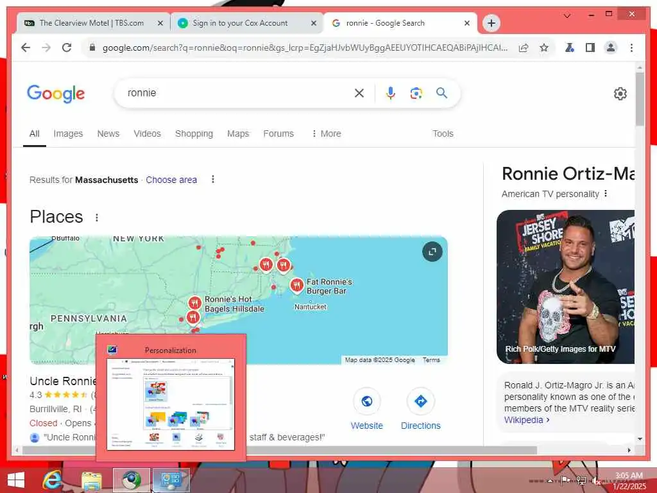The image size is (657, 493).
Task: Open the tab search chevron dropdown
Action: point(567,16)
